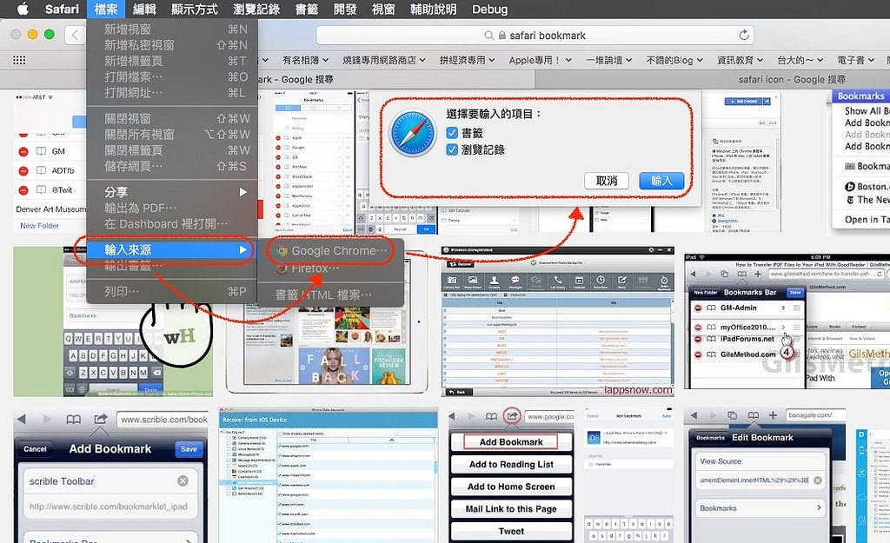This screenshot has width=890, height=543.
Task: Open the Show All Bookmarks menu thumbnail
Action: coord(860,160)
